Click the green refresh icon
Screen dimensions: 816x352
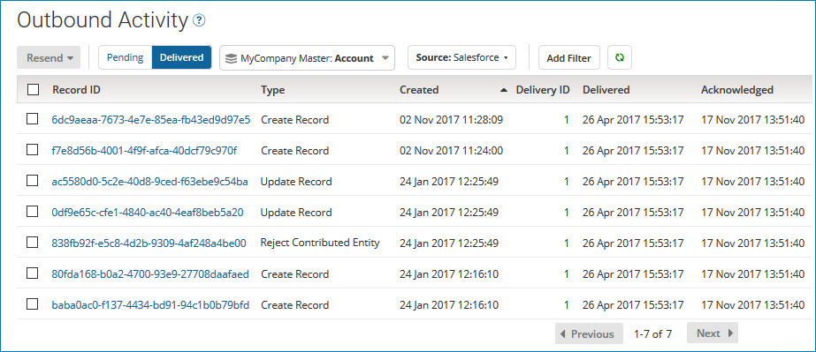(619, 57)
